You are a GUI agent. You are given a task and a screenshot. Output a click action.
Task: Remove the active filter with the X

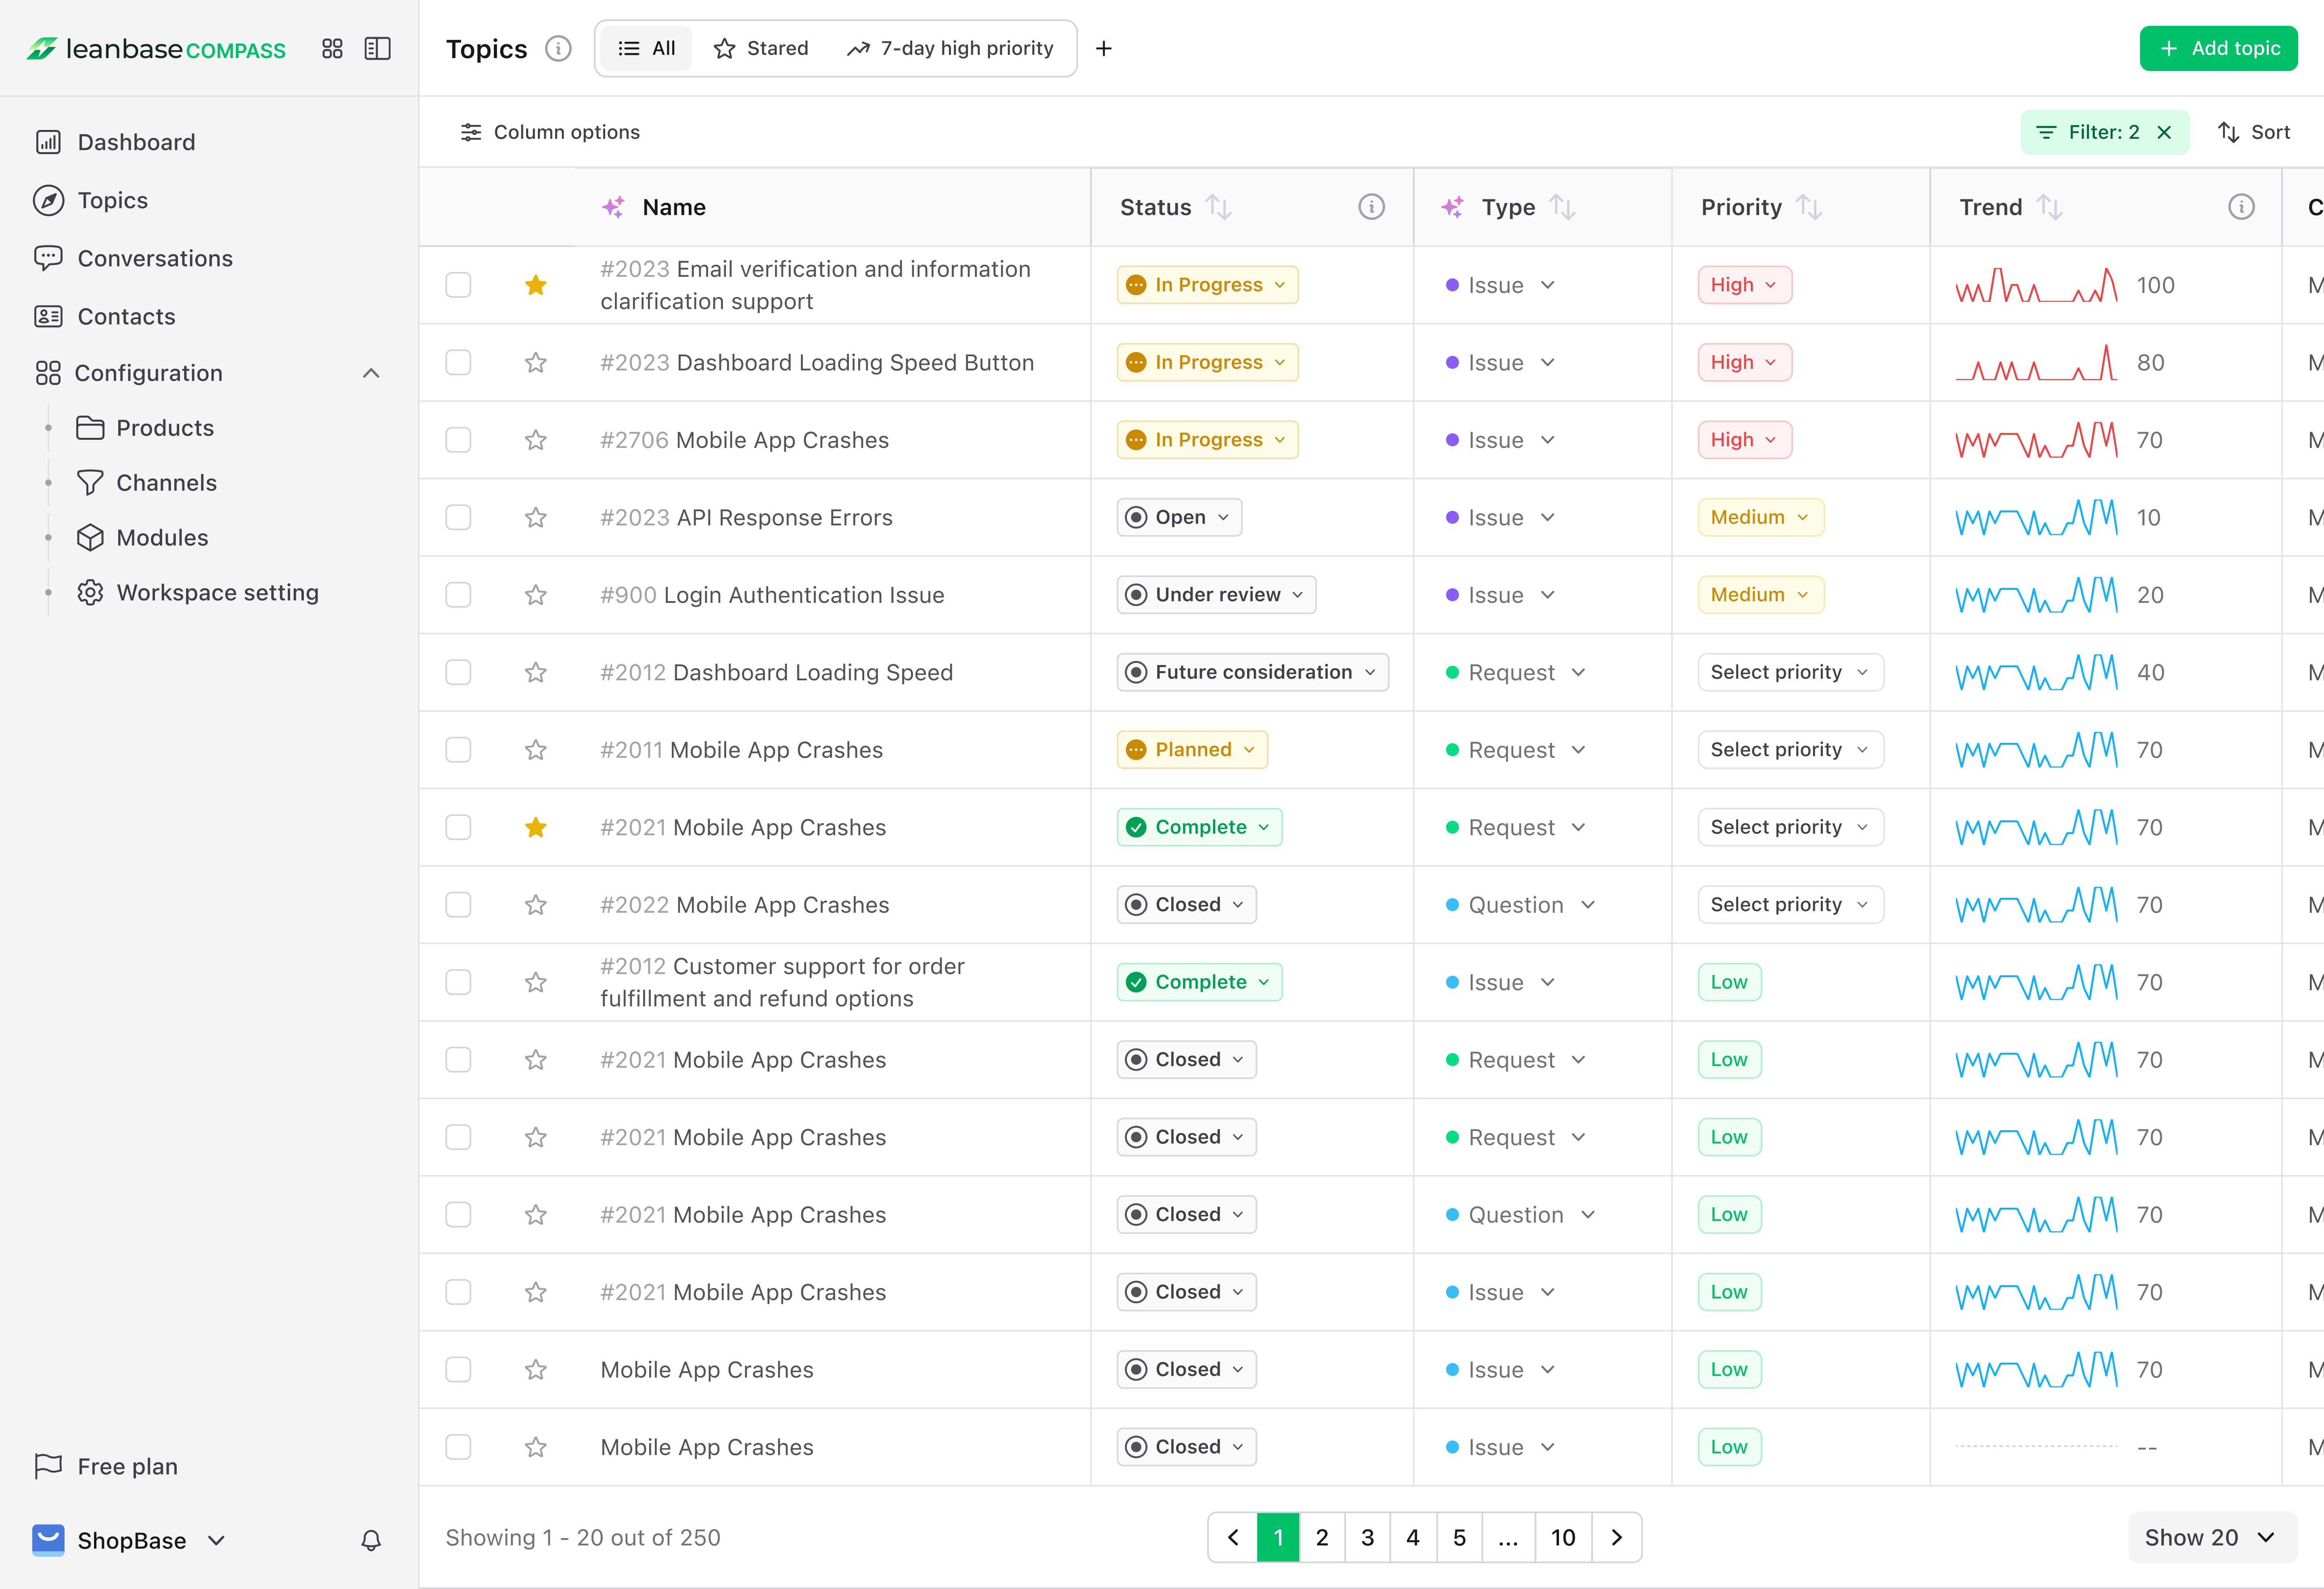(2164, 132)
